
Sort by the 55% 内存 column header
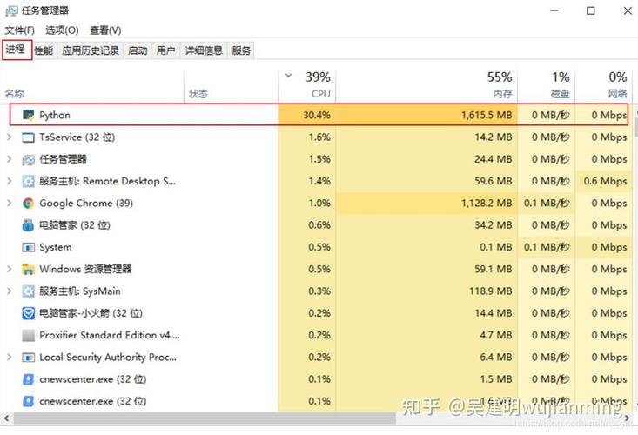coord(426,86)
